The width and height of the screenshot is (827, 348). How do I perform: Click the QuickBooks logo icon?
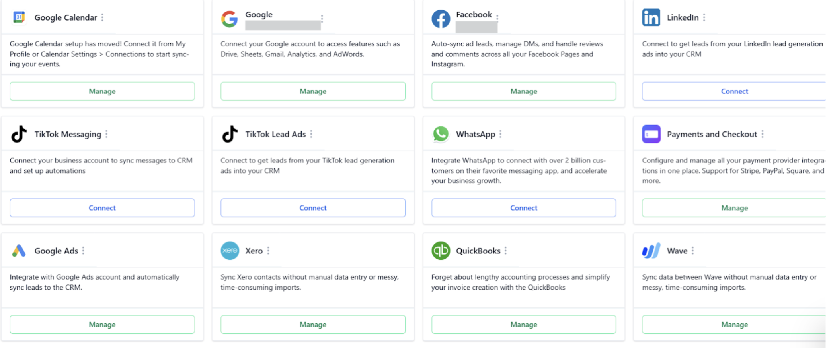pyautogui.click(x=441, y=251)
